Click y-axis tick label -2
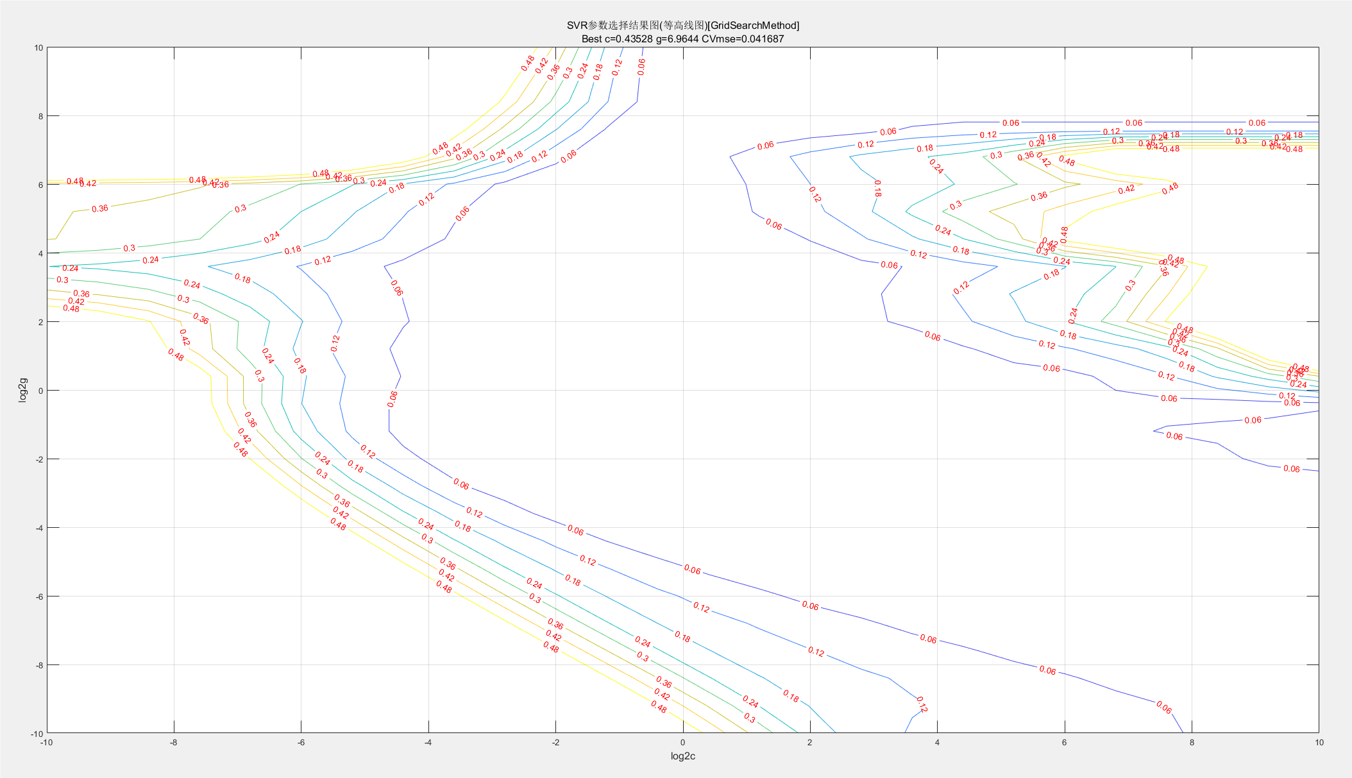Viewport: 1352px width, 778px height. tap(38, 459)
